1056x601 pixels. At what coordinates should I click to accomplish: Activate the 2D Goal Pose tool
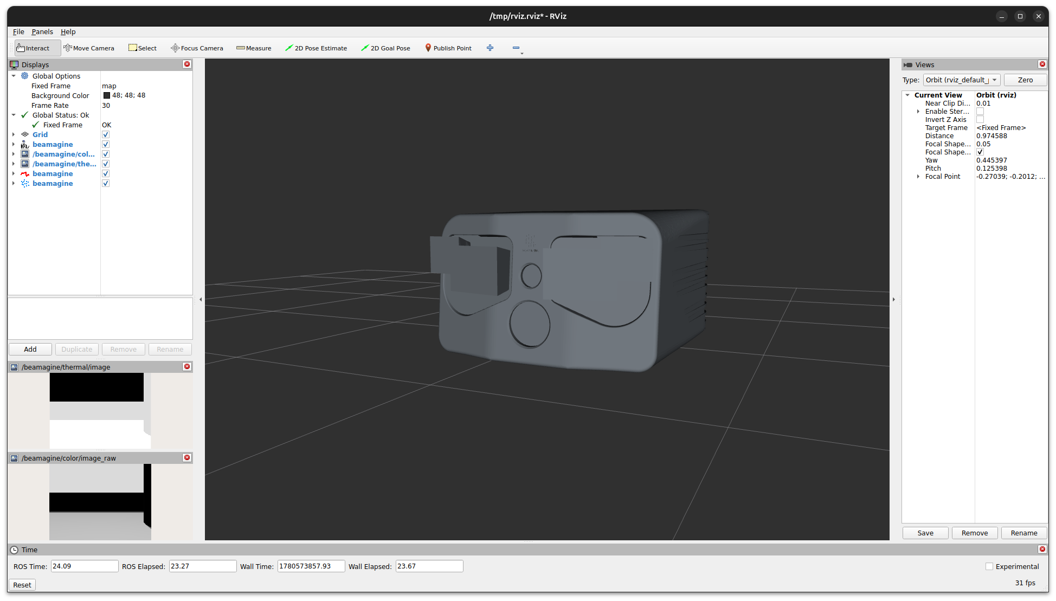click(x=386, y=48)
